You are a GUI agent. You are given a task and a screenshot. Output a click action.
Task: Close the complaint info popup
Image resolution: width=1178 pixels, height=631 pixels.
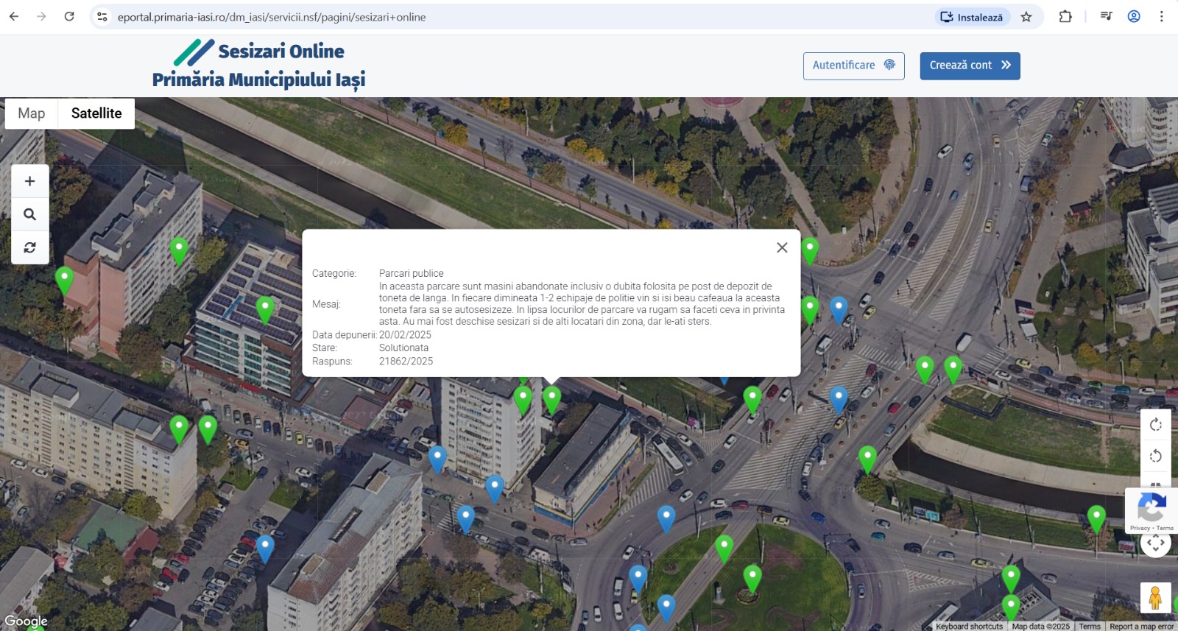tap(782, 247)
